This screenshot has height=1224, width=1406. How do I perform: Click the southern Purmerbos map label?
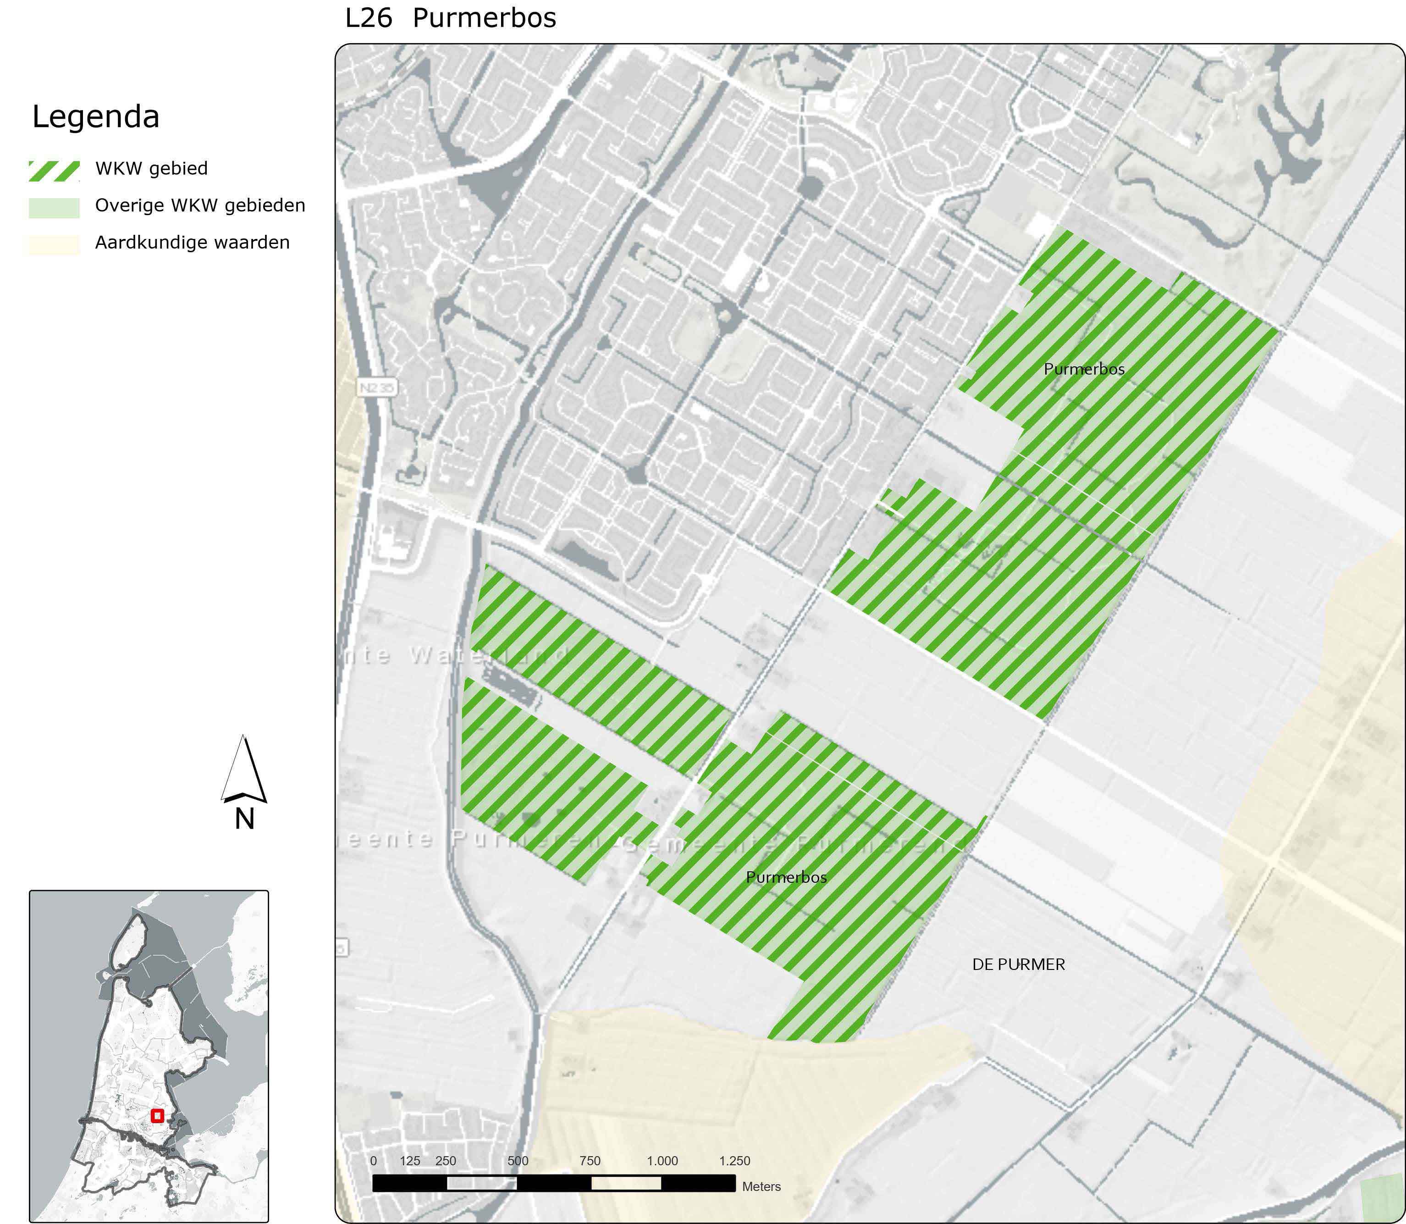786,877
